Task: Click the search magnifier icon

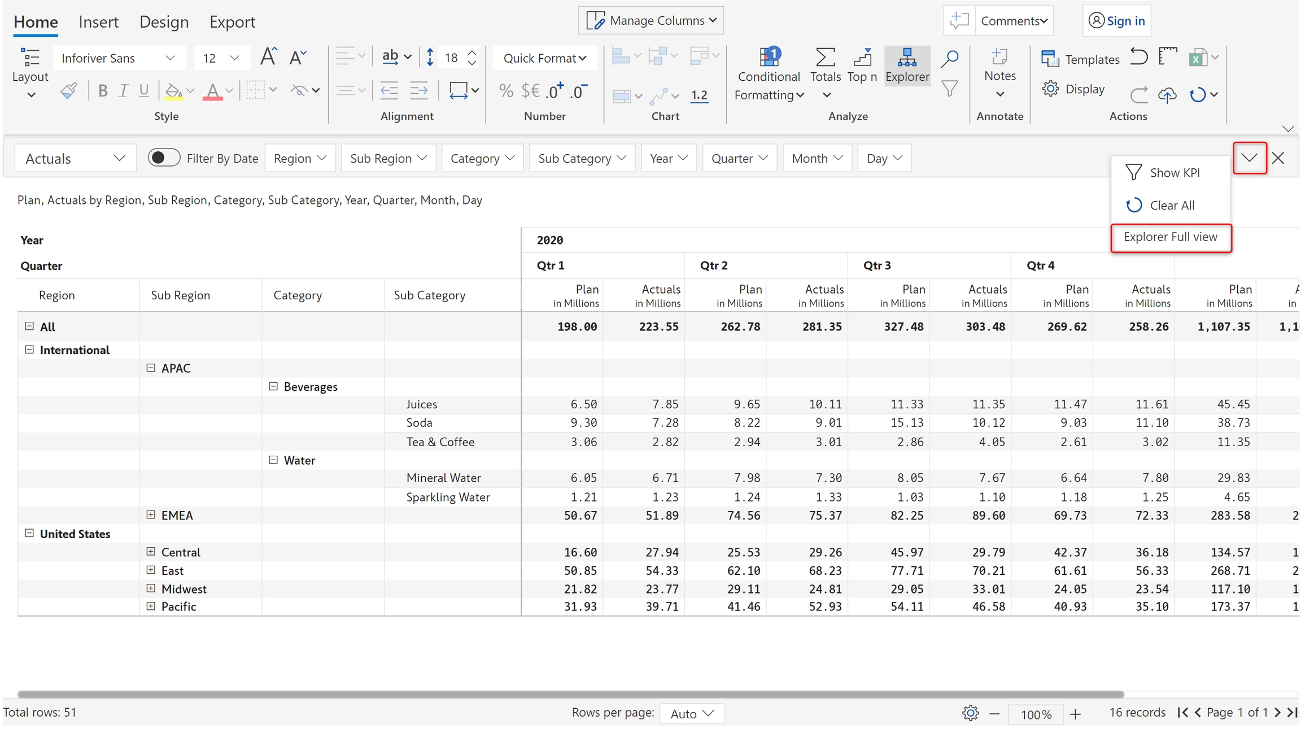Action: 950,58
